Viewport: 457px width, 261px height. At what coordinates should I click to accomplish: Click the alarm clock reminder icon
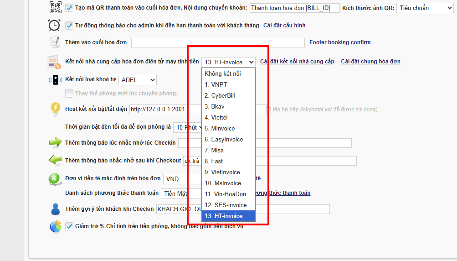click(55, 25)
